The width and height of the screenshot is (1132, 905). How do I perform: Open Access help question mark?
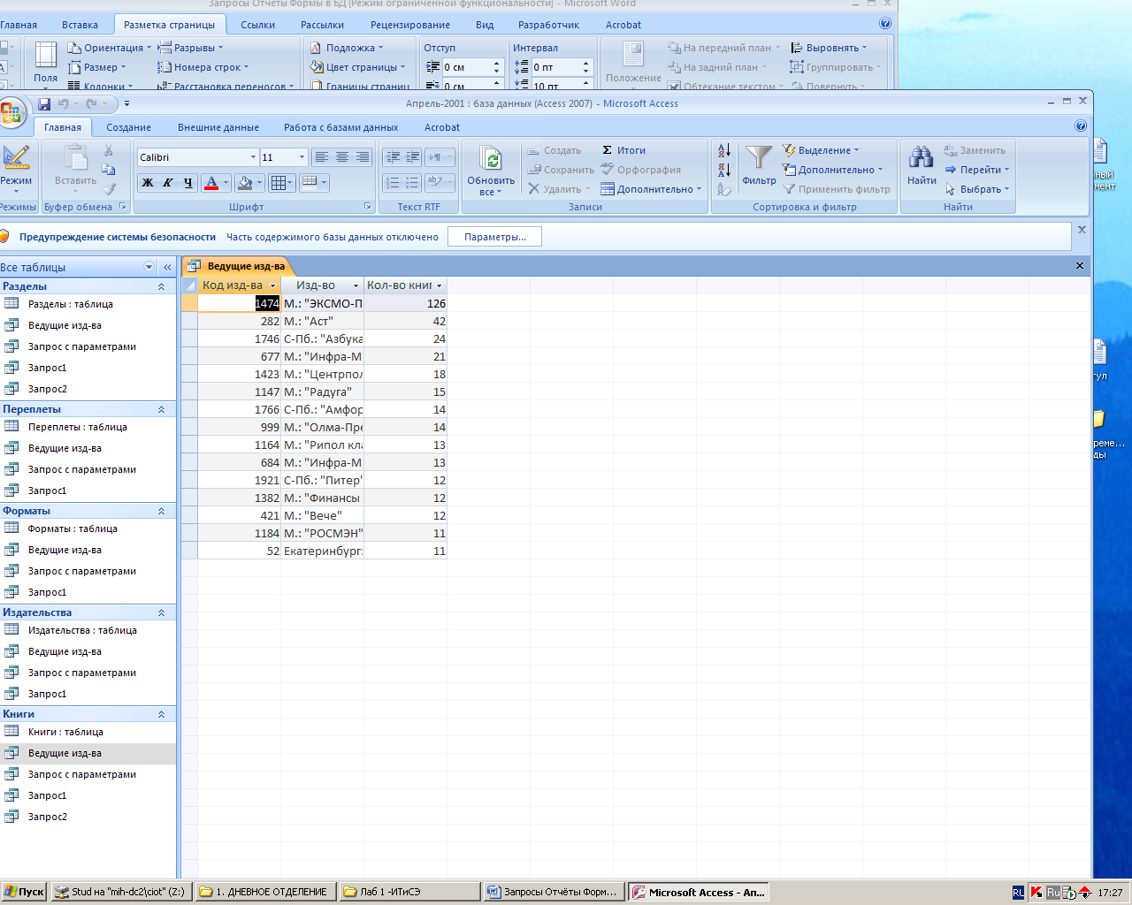pos(1080,126)
